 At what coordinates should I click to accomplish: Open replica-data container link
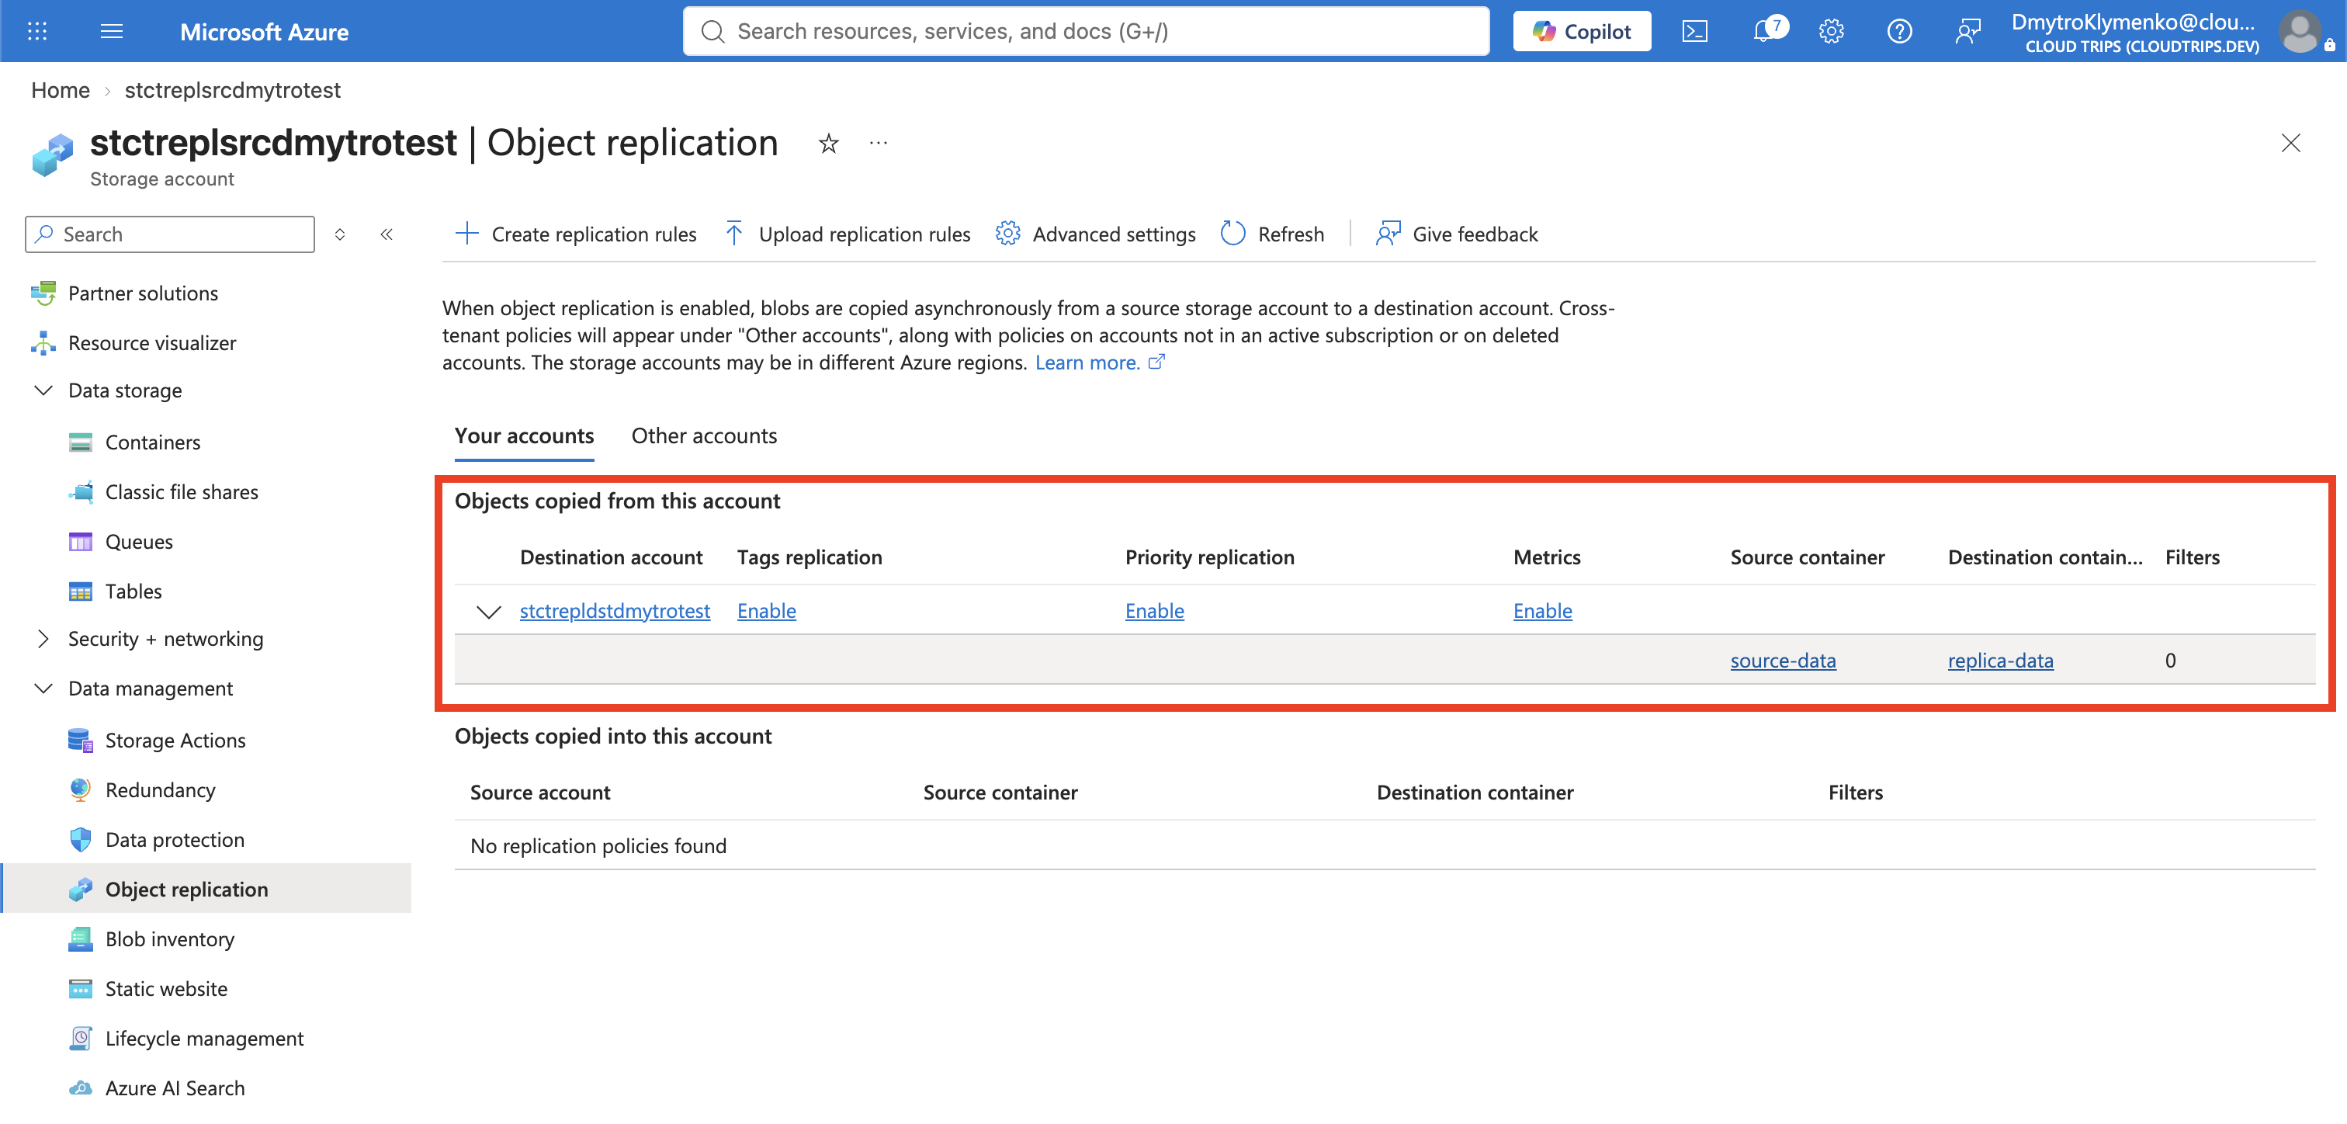(x=2001, y=660)
